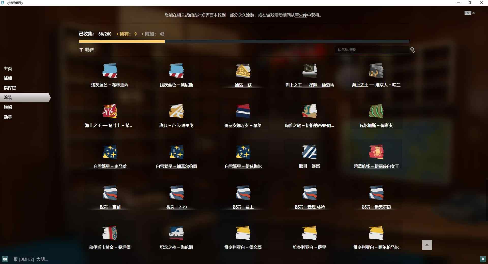The width and height of the screenshot is (488, 264).
Task: Open the chat icon in the taskbar
Action: pyautogui.click(x=5, y=259)
